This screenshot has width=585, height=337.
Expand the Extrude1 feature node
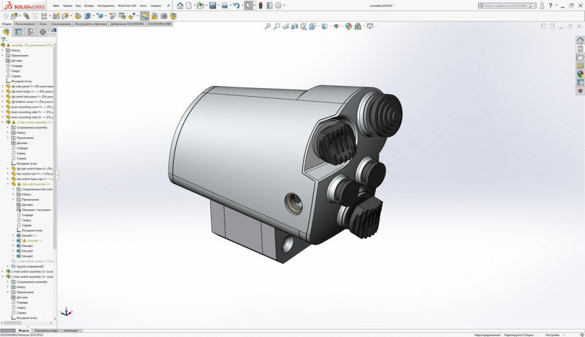click(x=13, y=235)
